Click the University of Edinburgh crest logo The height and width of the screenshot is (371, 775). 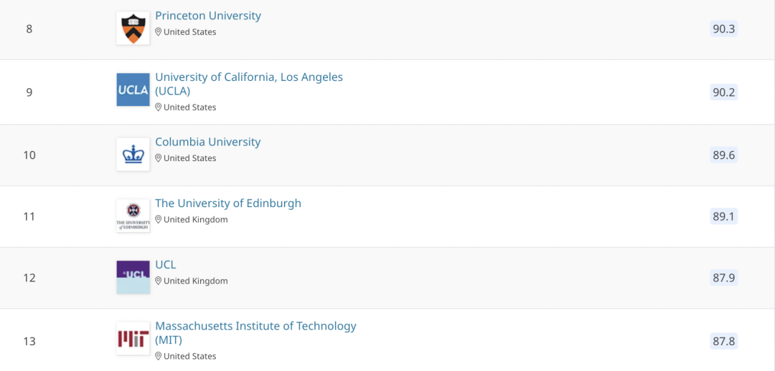point(133,216)
